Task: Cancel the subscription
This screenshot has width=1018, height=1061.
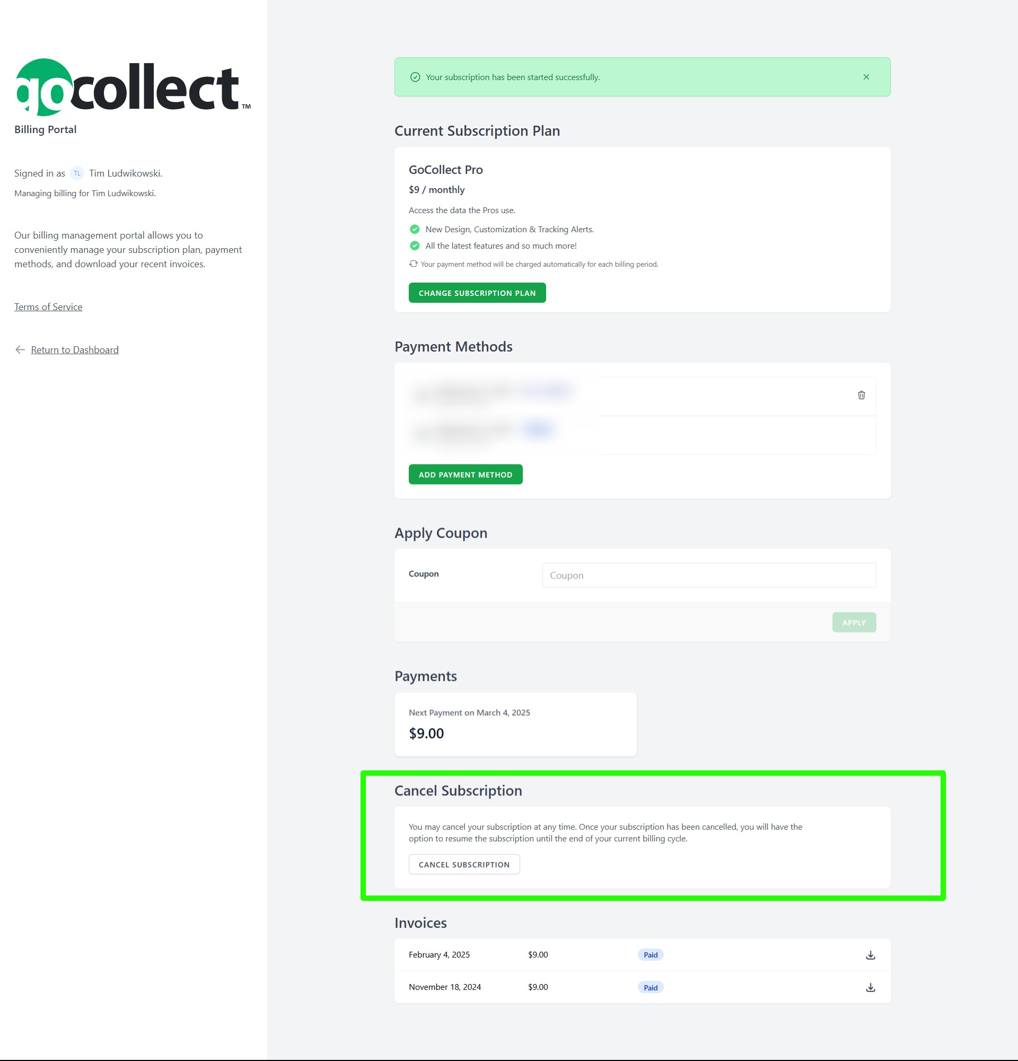Action: point(464,864)
